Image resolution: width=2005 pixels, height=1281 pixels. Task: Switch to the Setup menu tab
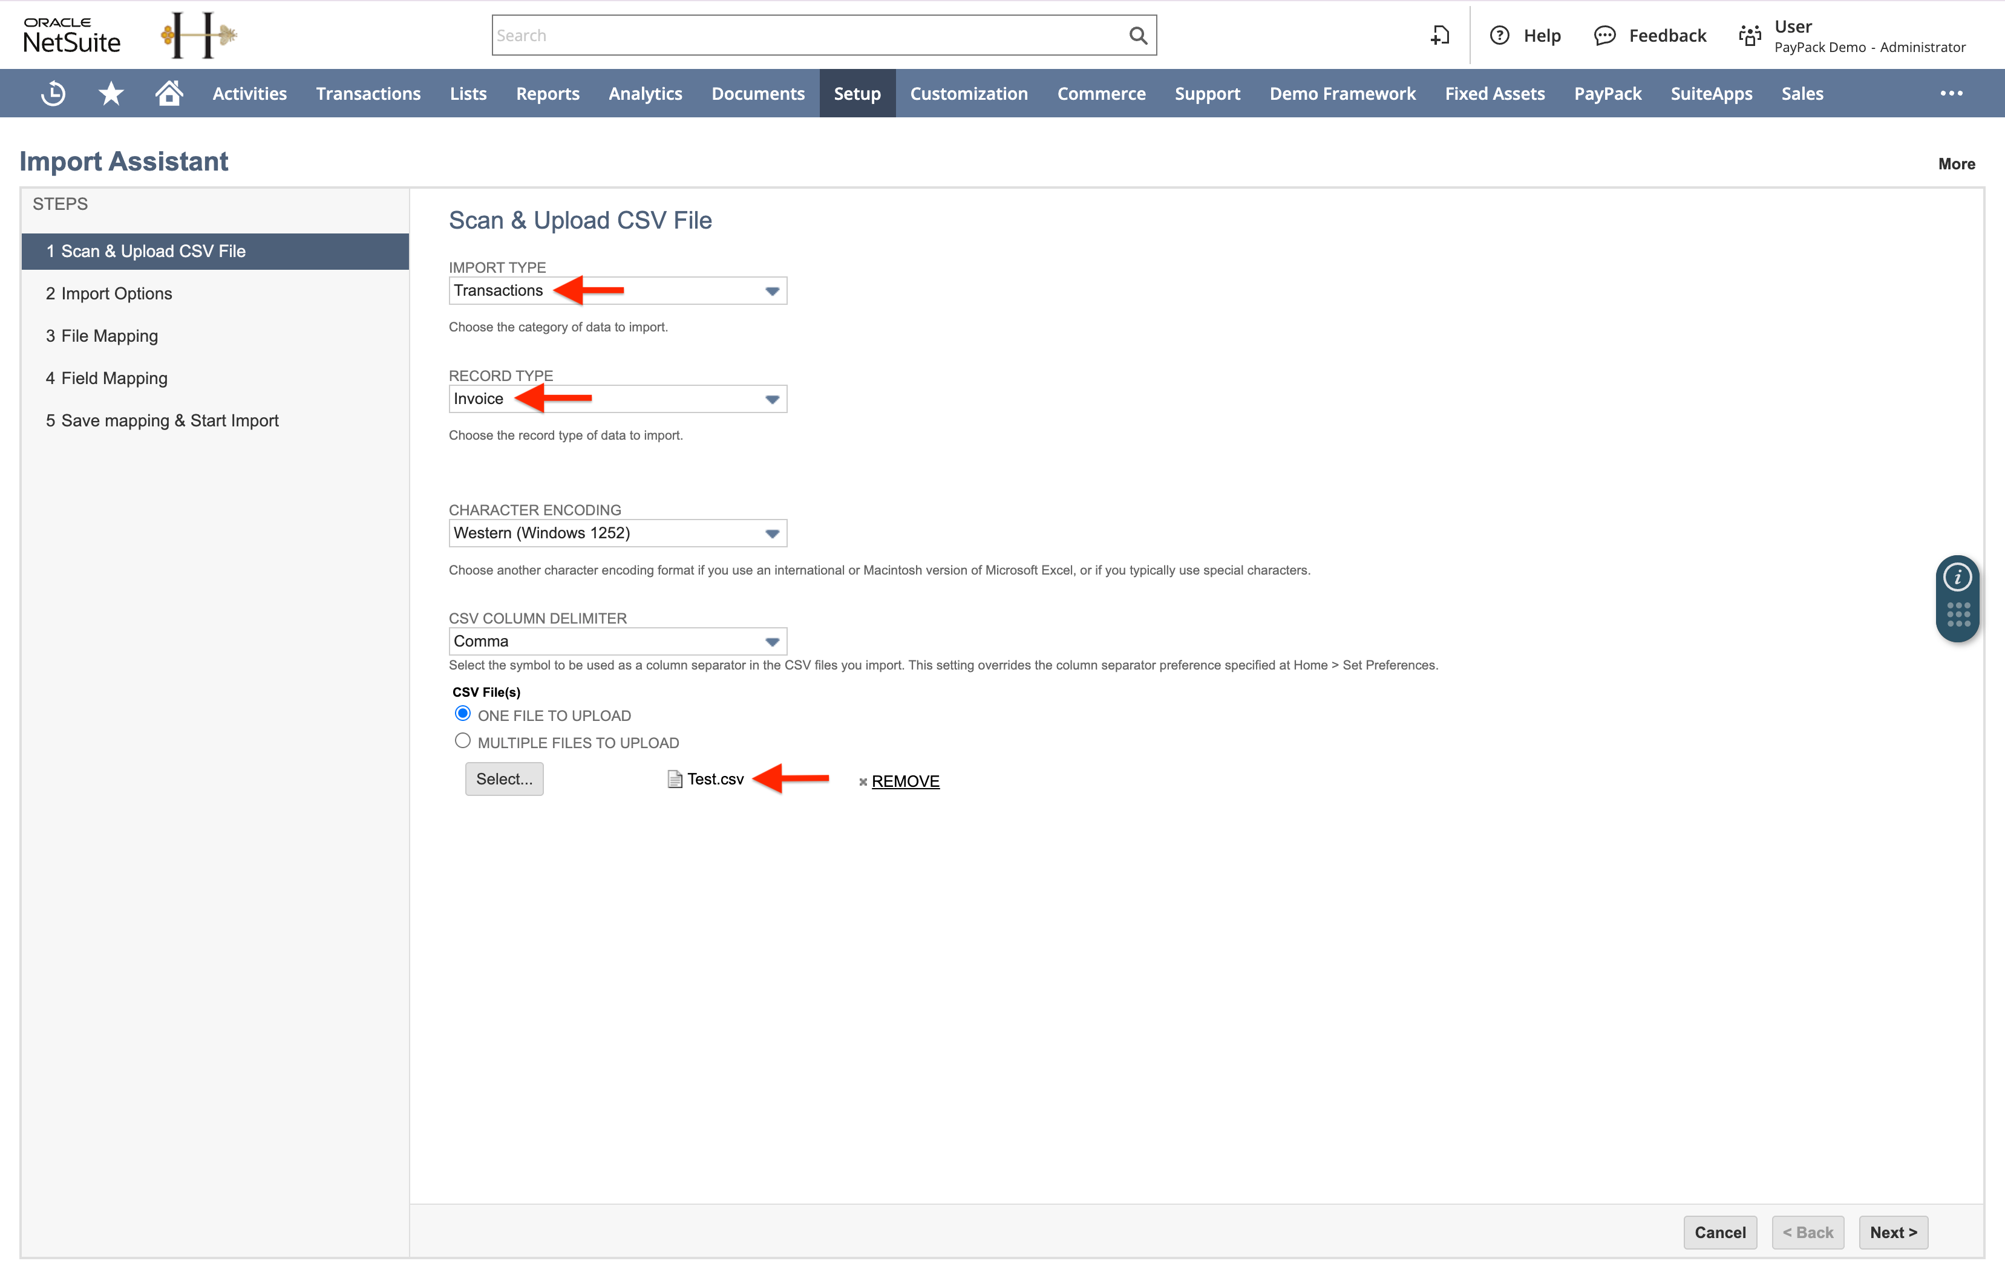tap(857, 93)
